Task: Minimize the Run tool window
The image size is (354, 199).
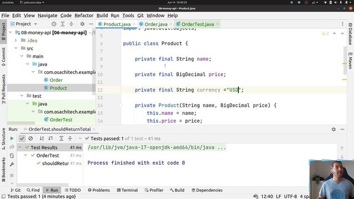Action: pos(342,129)
